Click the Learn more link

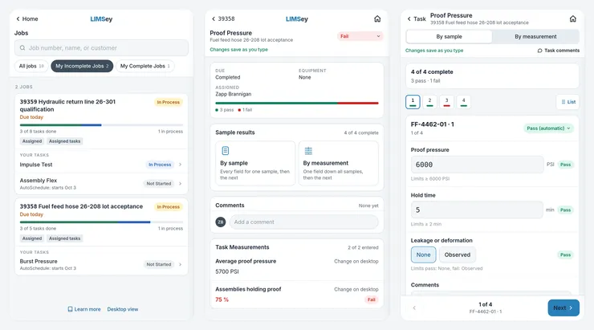[87, 309]
